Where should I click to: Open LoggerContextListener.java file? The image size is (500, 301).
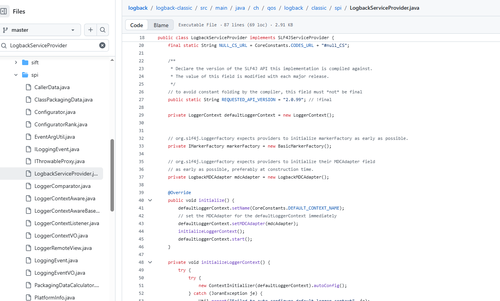pos(67,223)
